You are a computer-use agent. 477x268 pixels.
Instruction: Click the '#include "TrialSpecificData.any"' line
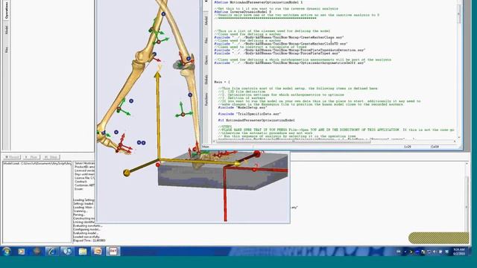coord(250,114)
